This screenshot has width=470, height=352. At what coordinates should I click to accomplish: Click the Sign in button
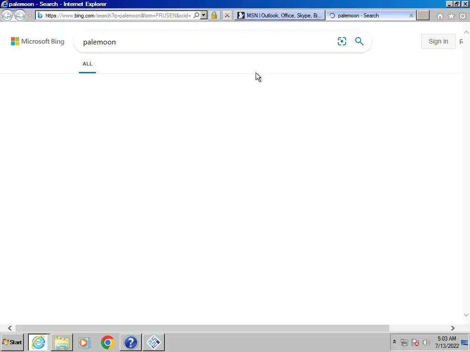(438, 41)
